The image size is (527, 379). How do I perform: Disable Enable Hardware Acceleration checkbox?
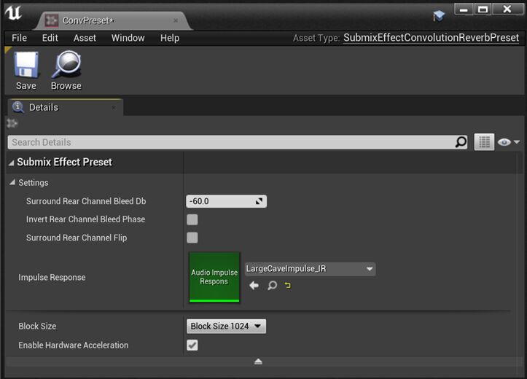[192, 345]
